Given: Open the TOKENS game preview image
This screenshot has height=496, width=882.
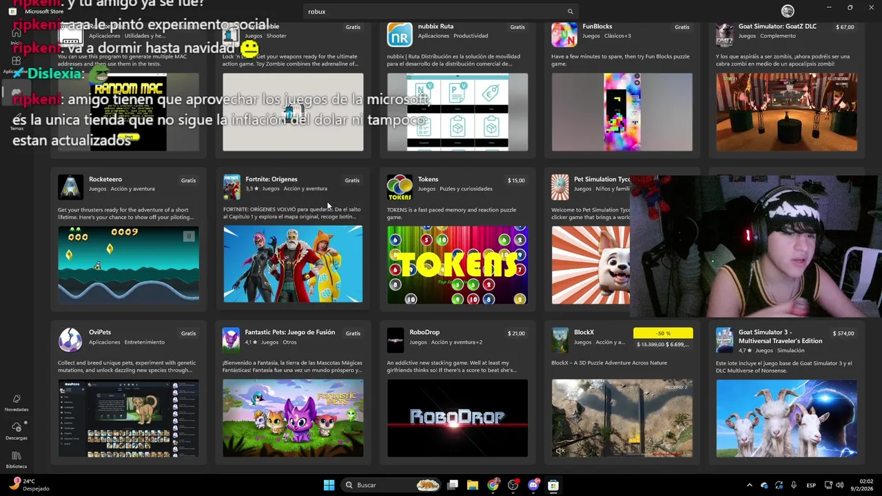Looking at the screenshot, I should pos(458,265).
